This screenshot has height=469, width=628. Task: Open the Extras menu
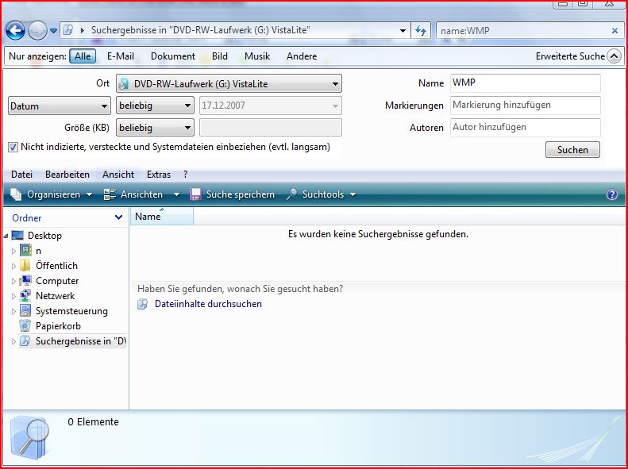click(159, 175)
